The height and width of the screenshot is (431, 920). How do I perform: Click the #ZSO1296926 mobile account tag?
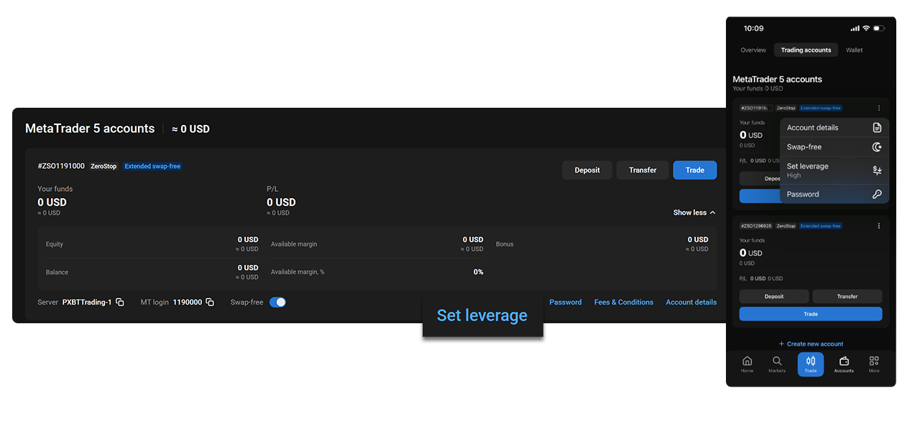756,226
